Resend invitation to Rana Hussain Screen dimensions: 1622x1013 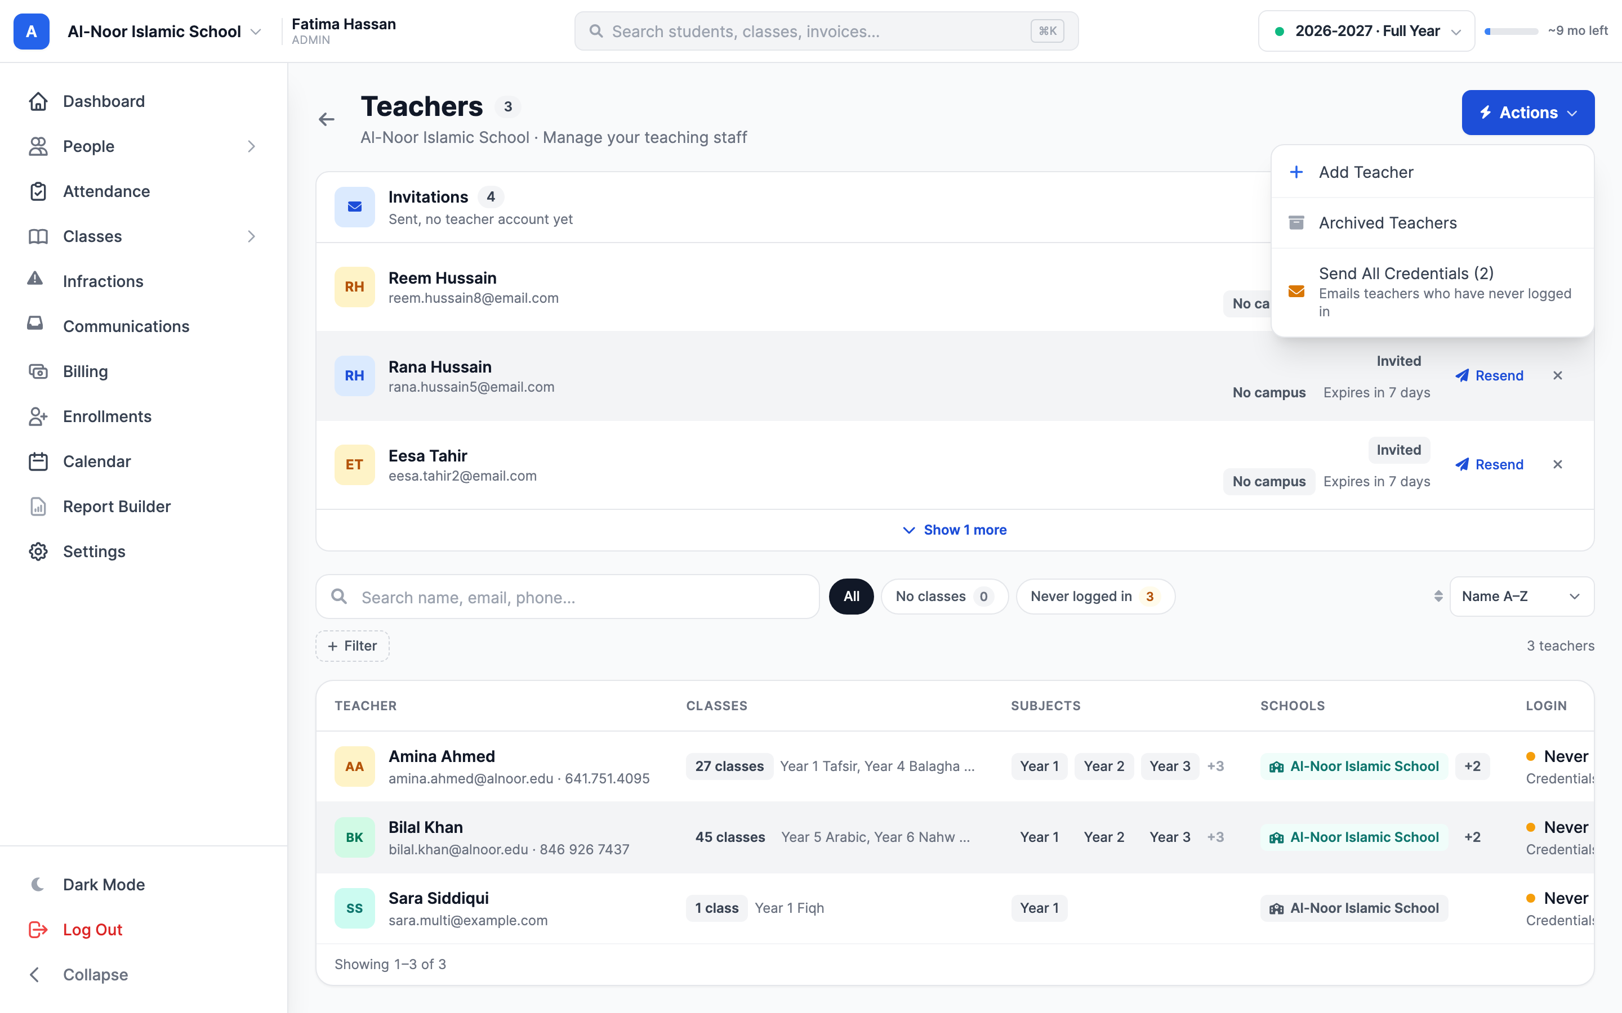pyautogui.click(x=1489, y=375)
